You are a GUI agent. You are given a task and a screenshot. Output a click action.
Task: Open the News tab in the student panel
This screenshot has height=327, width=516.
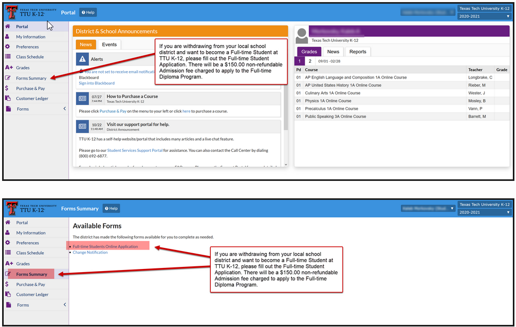(x=333, y=52)
